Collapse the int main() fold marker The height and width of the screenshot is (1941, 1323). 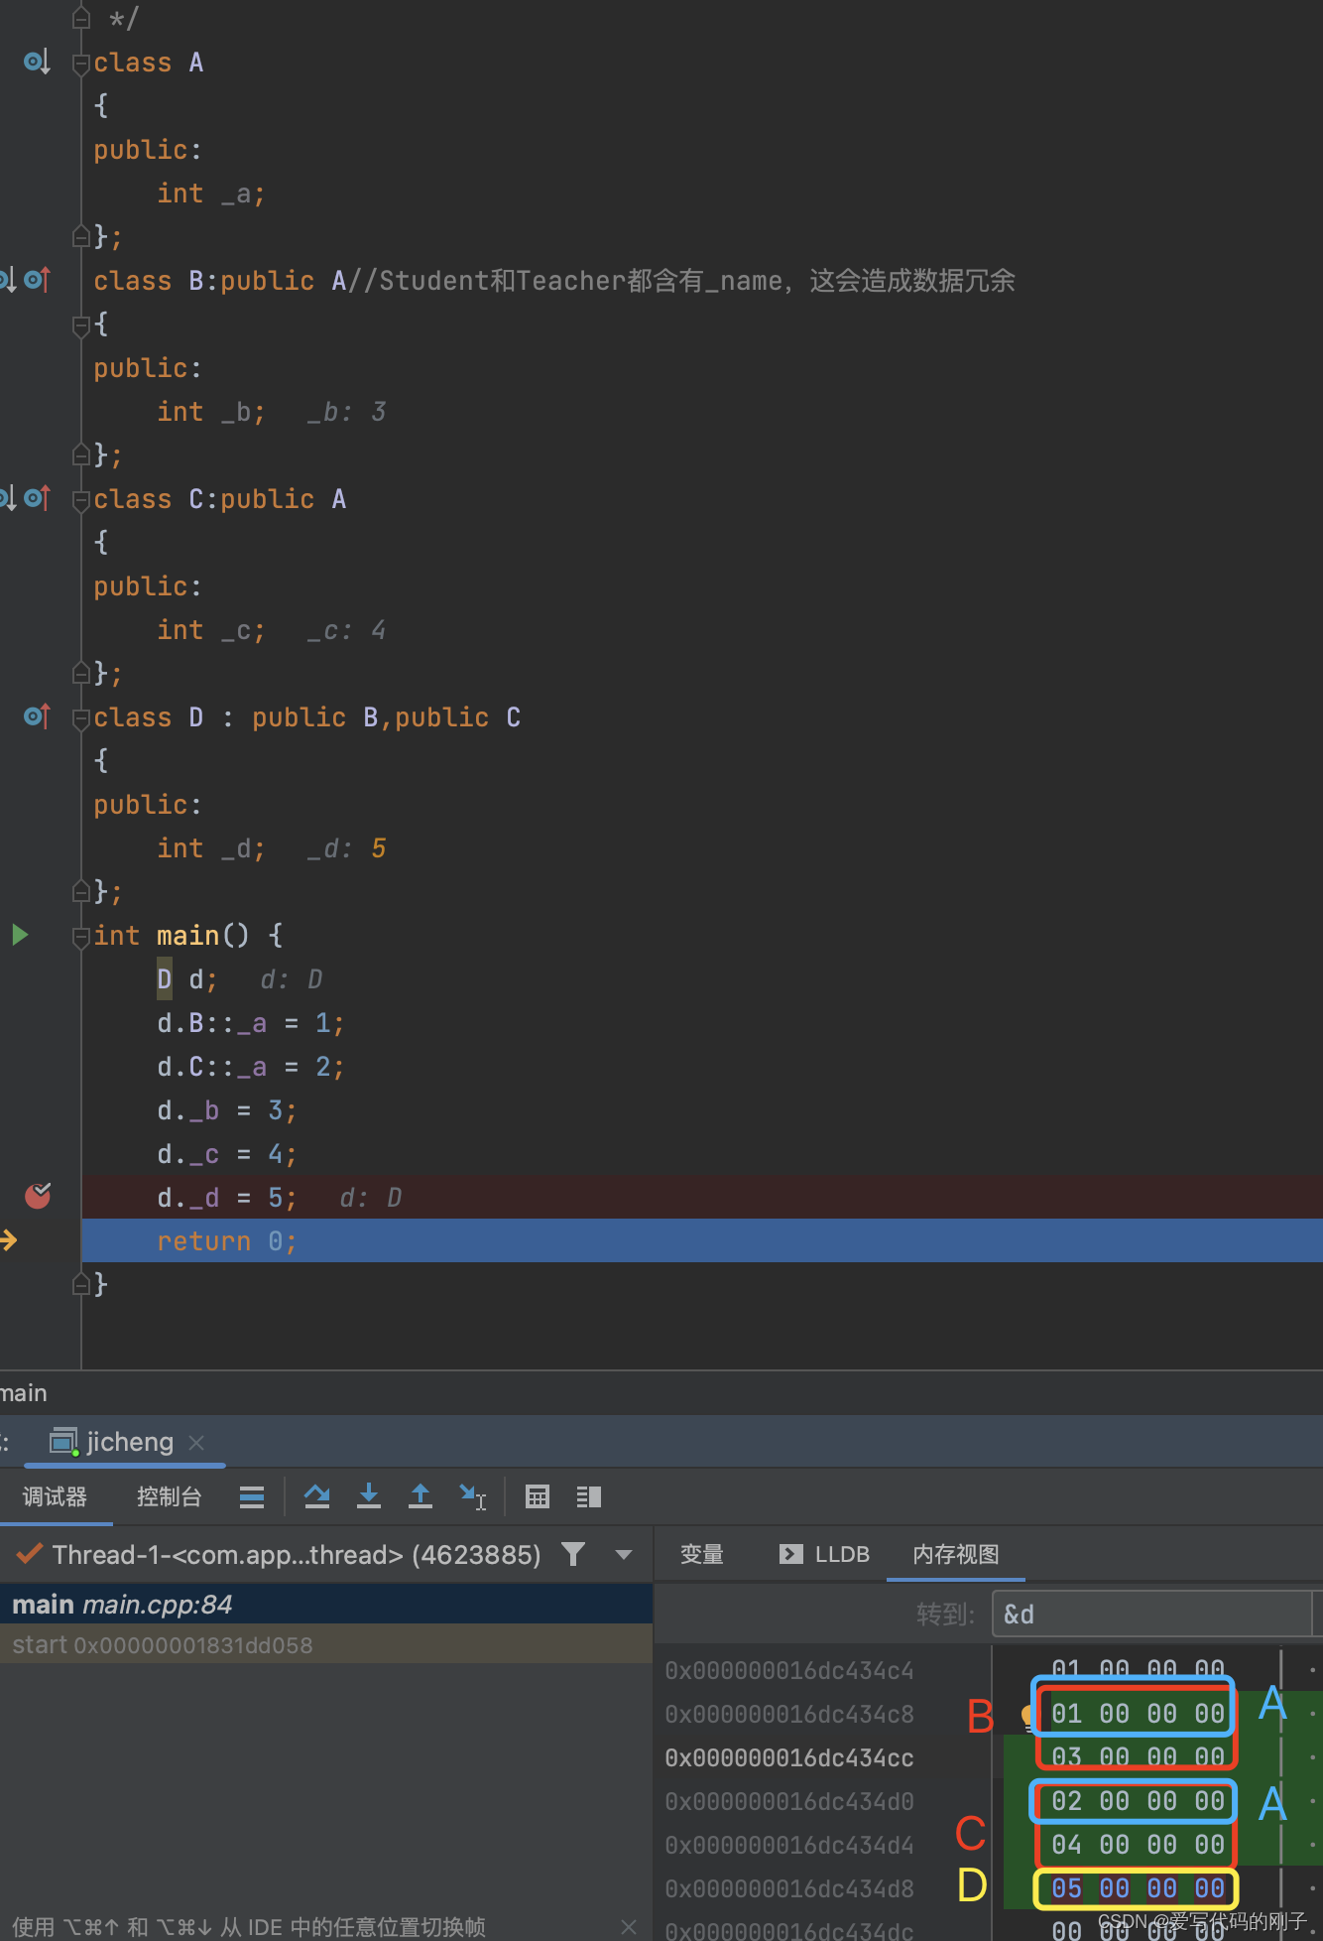click(x=81, y=937)
